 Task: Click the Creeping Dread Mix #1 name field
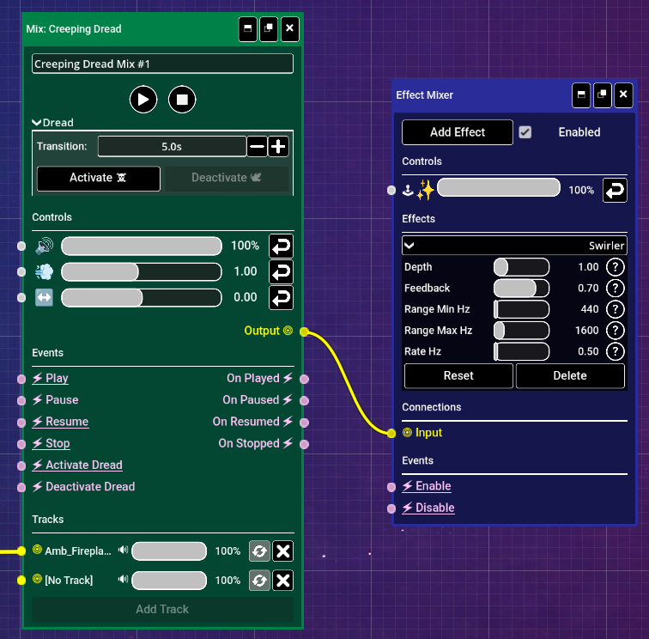pyautogui.click(x=162, y=64)
